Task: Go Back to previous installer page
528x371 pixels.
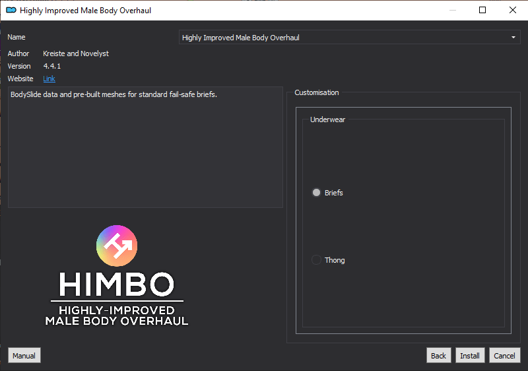Action: point(438,356)
